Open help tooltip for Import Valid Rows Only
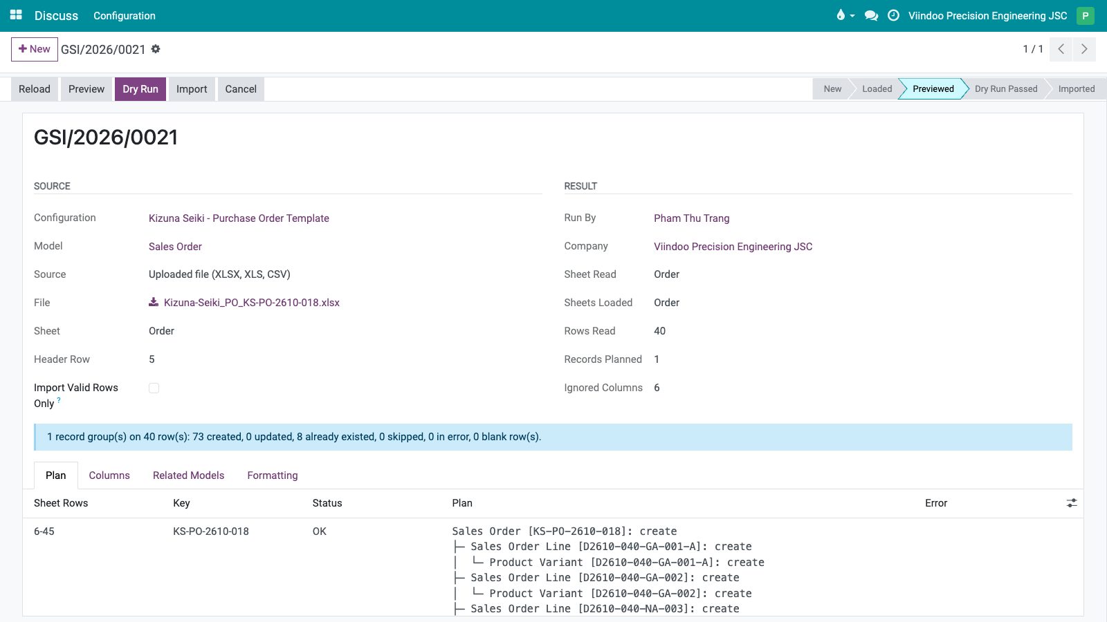 59,400
